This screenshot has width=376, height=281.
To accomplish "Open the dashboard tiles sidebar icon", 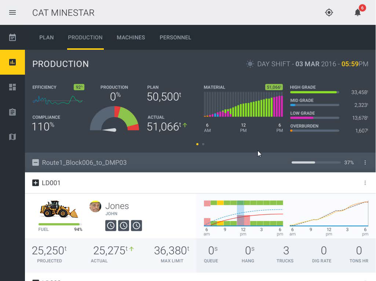I will click(x=12, y=87).
